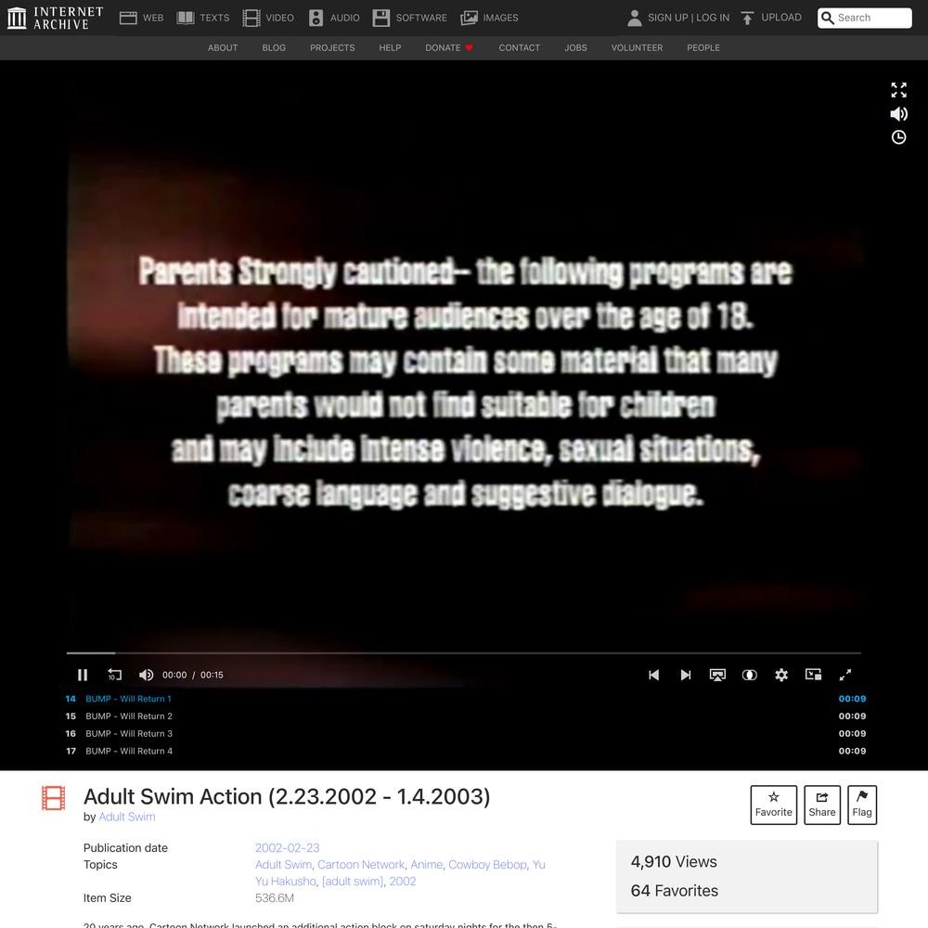Open the JOBS menu item
This screenshot has width=928, height=928.
(x=576, y=48)
